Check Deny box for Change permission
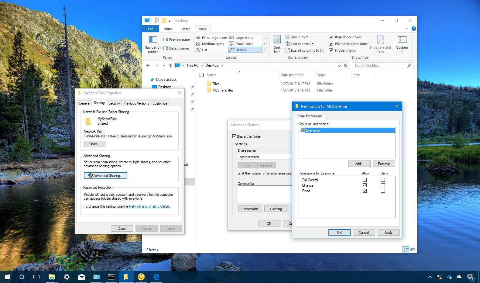The image size is (480, 283). [383, 185]
